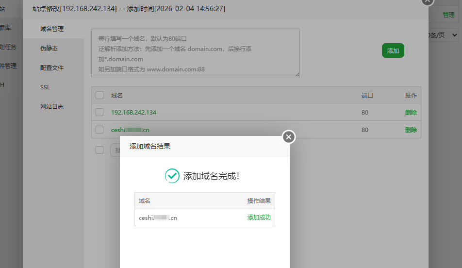Switch to the 伪静态 tab
The height and width of the screenshot is (268, 462).
[49, 49]
